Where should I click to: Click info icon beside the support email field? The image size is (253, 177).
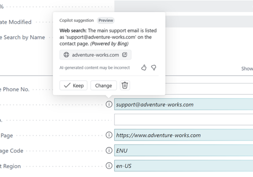109,105
